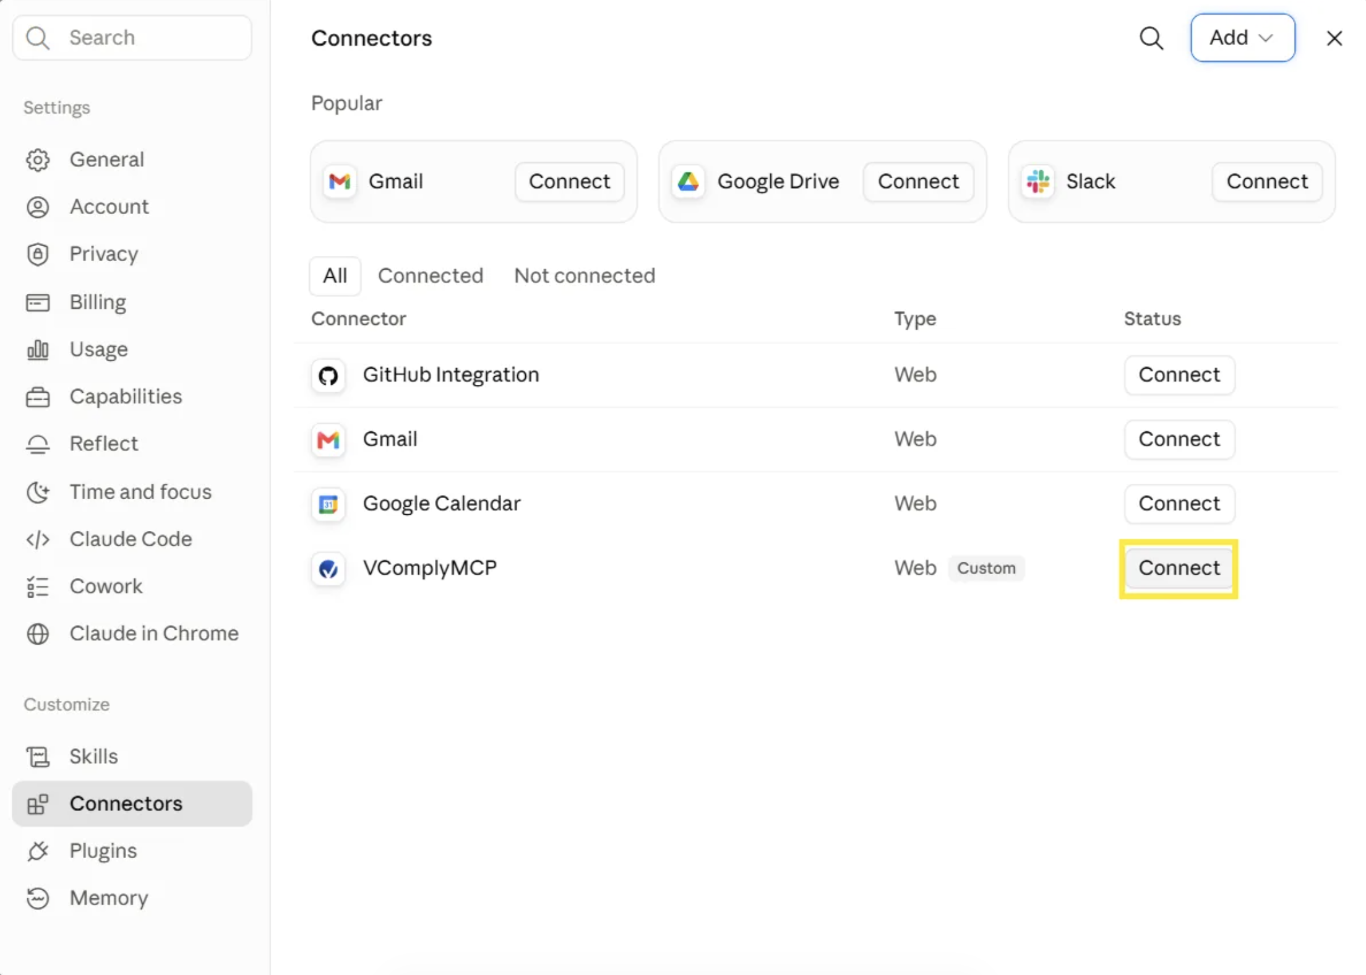Connect Gmail in the connector table
The width and height of the screenshot is (1366, 975).
tap(1179, 439)
